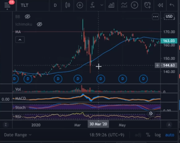Open the hamburger menu with notification badge

click(7, 5)
